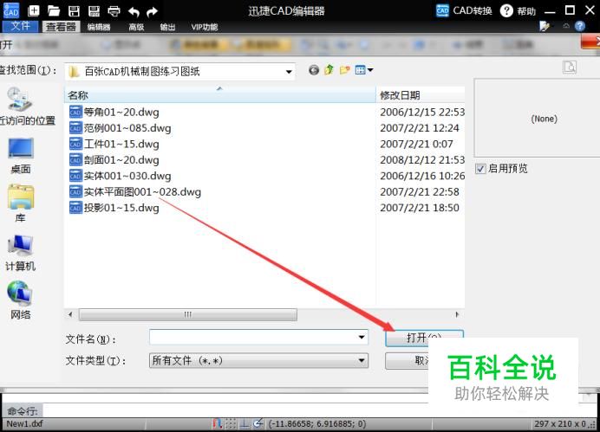Click the 帮助 help icon
Image resolution: width=600 pixels, height=432 pixels.
[506, 10]
